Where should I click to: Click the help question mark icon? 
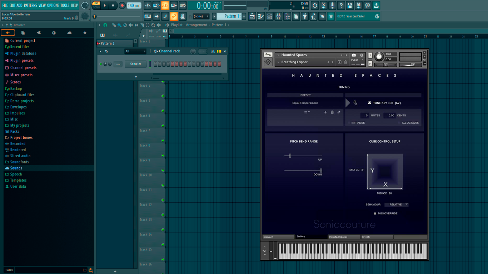click(341, 5)
